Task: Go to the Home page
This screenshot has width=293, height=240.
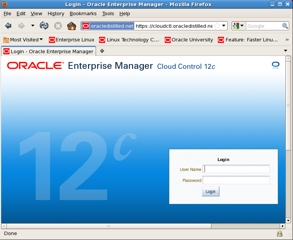Action: (72, 26)
